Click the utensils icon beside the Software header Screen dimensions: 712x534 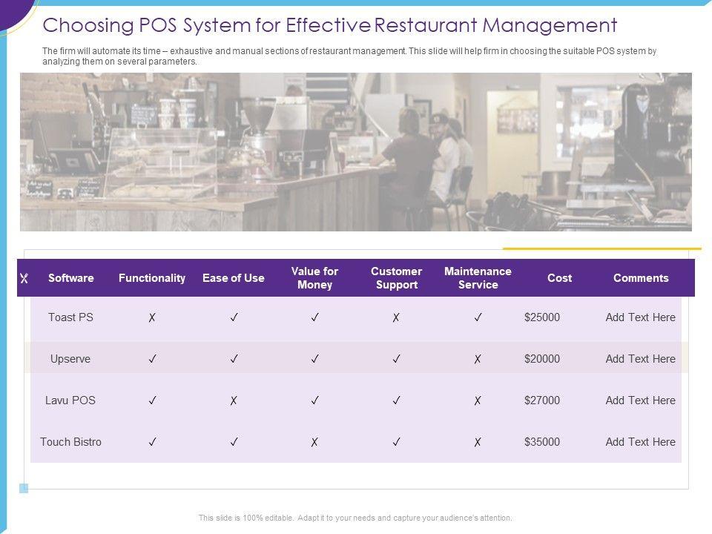click(x=24, y=279)
